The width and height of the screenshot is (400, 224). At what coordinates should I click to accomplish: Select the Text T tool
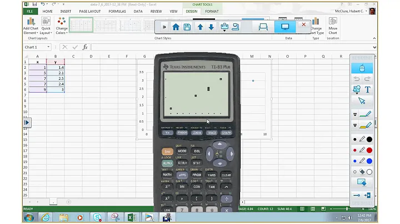click(x=367, y=90)
